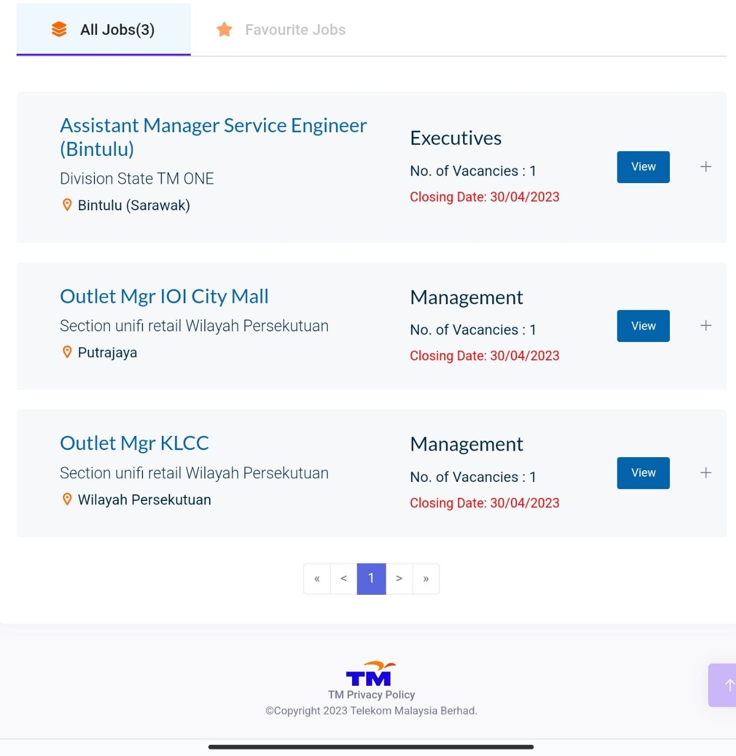Go to next page with single right arrow

pos(399,579)
